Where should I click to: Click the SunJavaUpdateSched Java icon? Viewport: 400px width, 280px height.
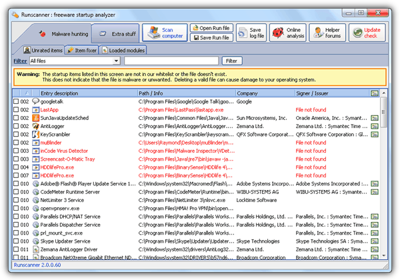coord(35,118)
